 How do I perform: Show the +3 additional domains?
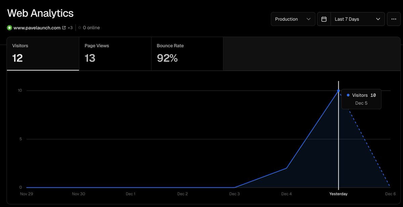click(x=70, y=28)
